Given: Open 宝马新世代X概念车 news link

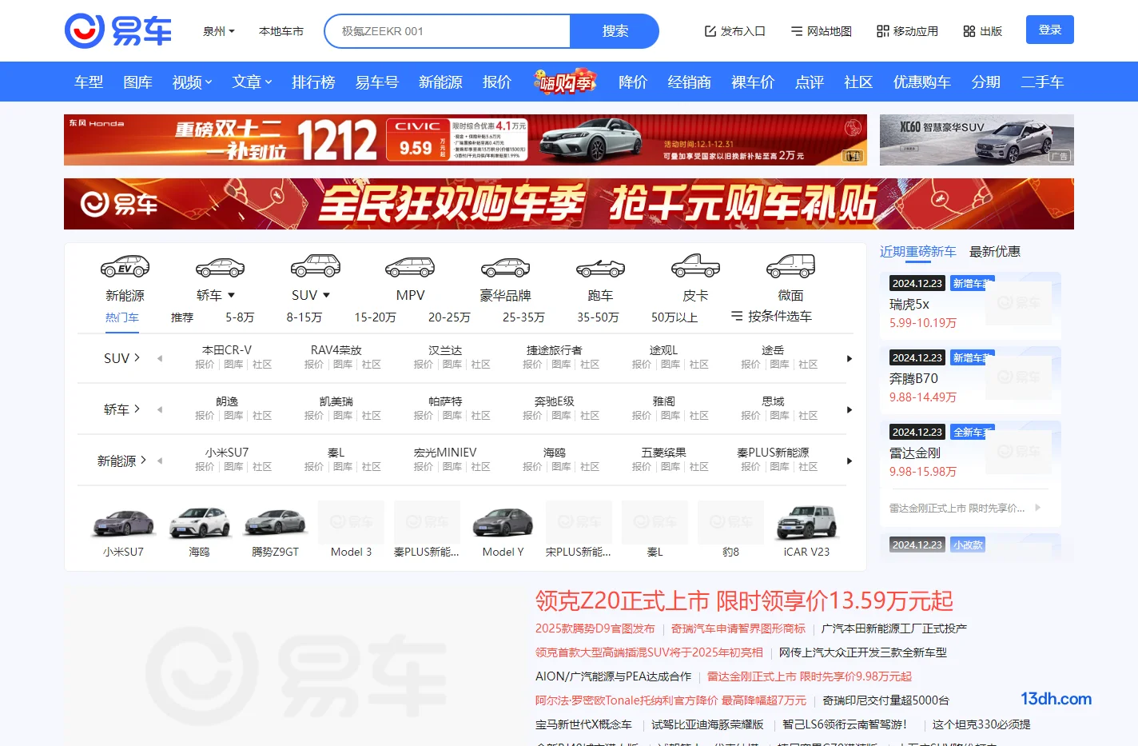Looking at the screenshot, I should tap(583, 724).
